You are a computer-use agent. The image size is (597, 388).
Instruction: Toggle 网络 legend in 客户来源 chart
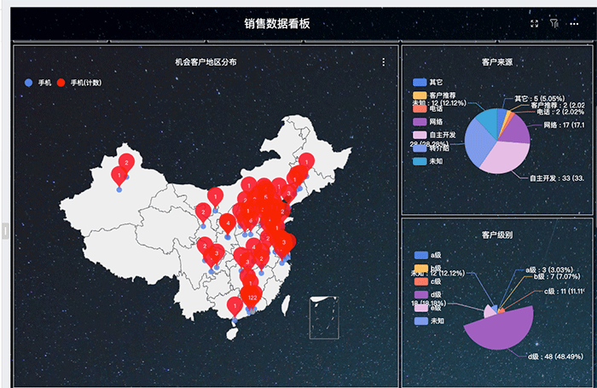pyautogui.click(x=428, y=122)
